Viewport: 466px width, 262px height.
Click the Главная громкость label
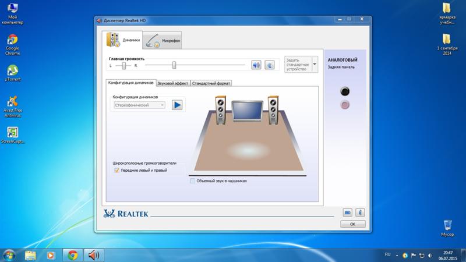[x=126, y=59]
